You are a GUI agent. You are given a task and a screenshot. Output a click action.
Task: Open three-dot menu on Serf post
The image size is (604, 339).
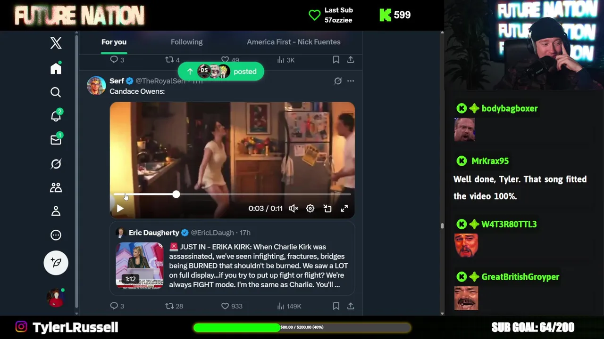pyautogui.click(x=351, y=81)
